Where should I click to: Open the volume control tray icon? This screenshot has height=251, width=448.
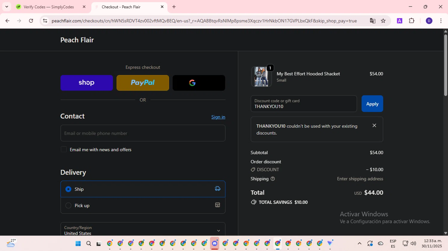point(413,244)
